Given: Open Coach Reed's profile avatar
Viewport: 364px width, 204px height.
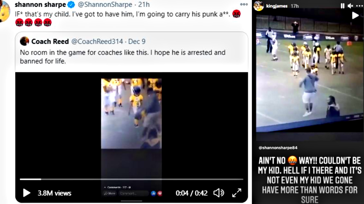Looking at the screenshot, I should (x=25, y=41).
